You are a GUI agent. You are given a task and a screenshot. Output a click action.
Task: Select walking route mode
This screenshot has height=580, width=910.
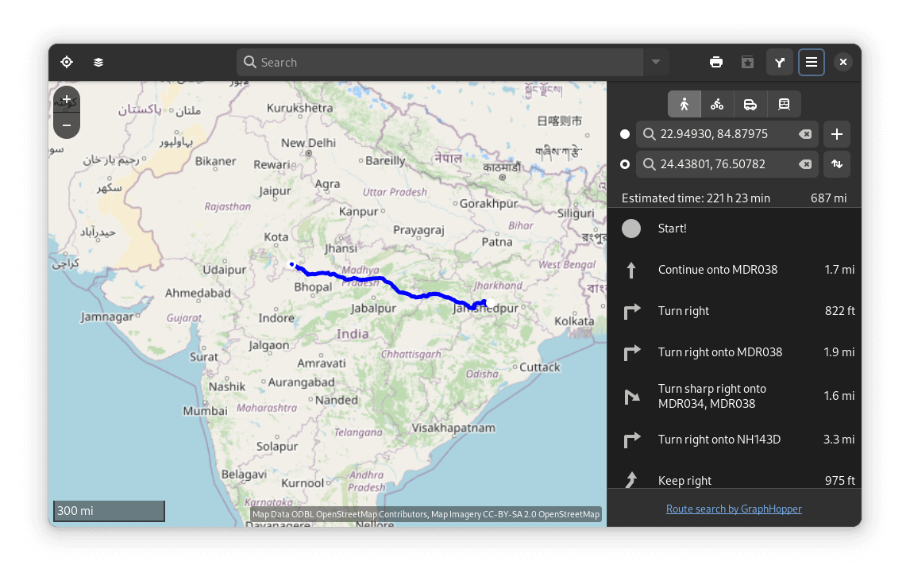pyautogui.click(x=684, y=103)
